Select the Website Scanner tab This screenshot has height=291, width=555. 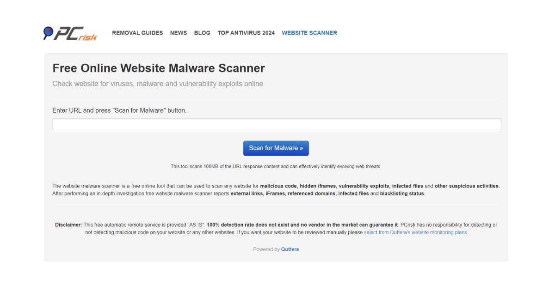[x=309, y=33]
